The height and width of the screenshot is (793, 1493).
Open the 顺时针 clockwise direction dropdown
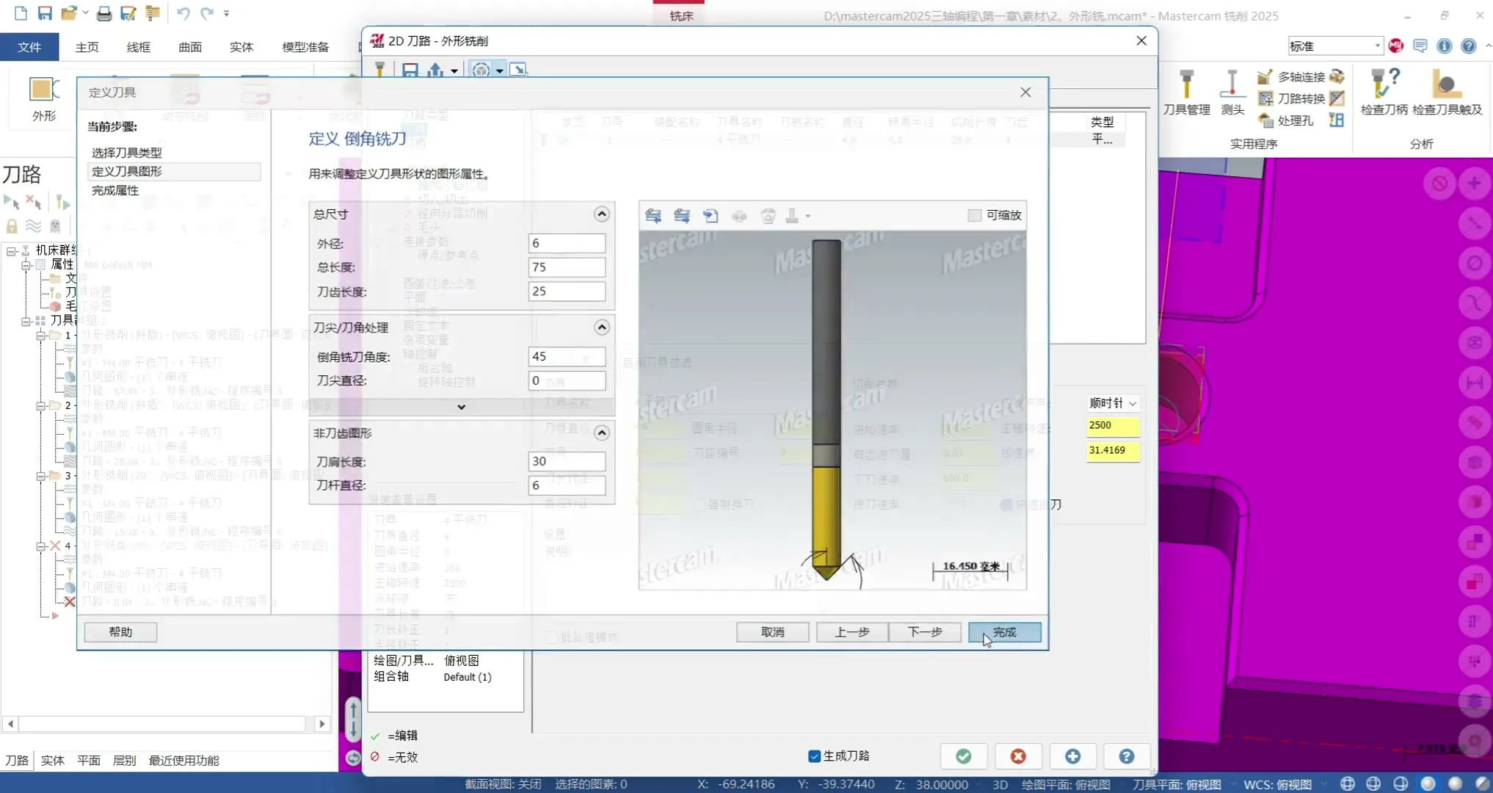tap(1113, 403)
